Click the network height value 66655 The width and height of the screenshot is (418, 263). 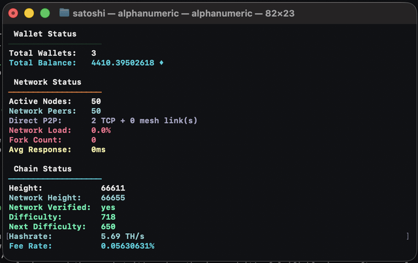pyautogui.click(x=113, y=198)
